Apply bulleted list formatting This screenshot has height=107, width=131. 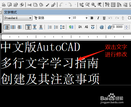(56, 27)
